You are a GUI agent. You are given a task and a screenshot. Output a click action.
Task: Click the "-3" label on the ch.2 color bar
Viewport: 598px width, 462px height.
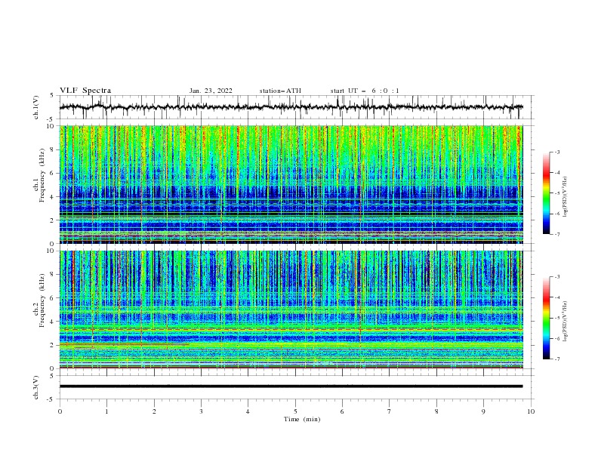pos(557,277)
